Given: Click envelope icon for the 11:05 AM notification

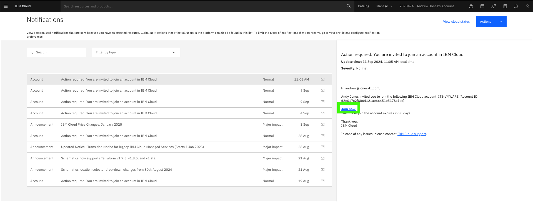Looking at the screenshot, I should 322,79.
